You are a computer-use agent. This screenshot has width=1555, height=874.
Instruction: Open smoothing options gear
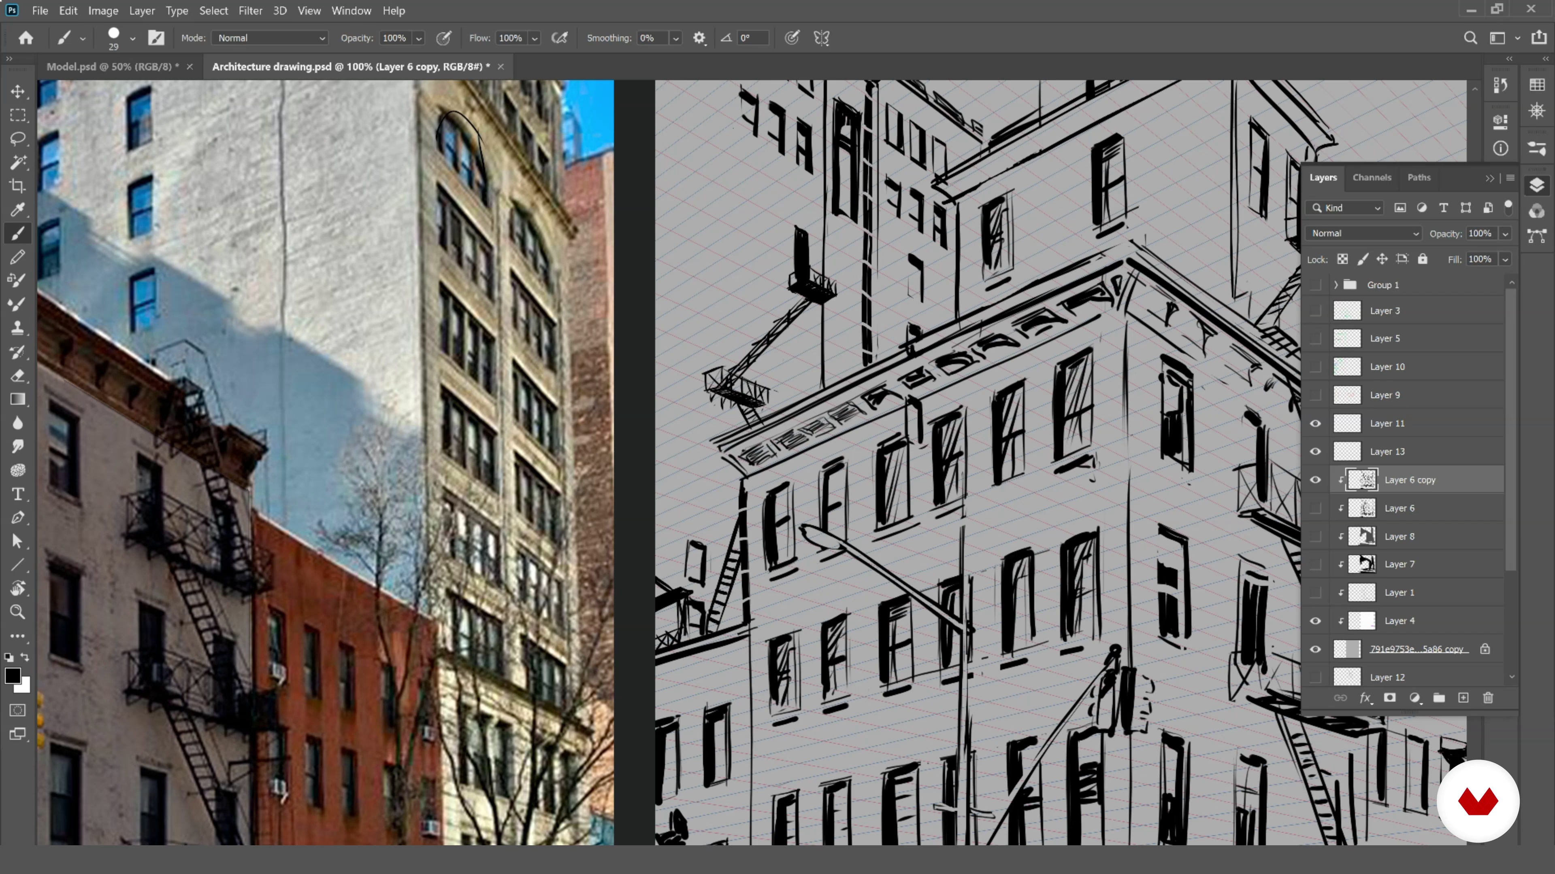click(699, 38)
